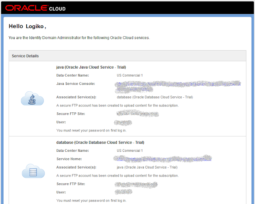Click the Identity Domain Administrator sentence

[79, 38]
